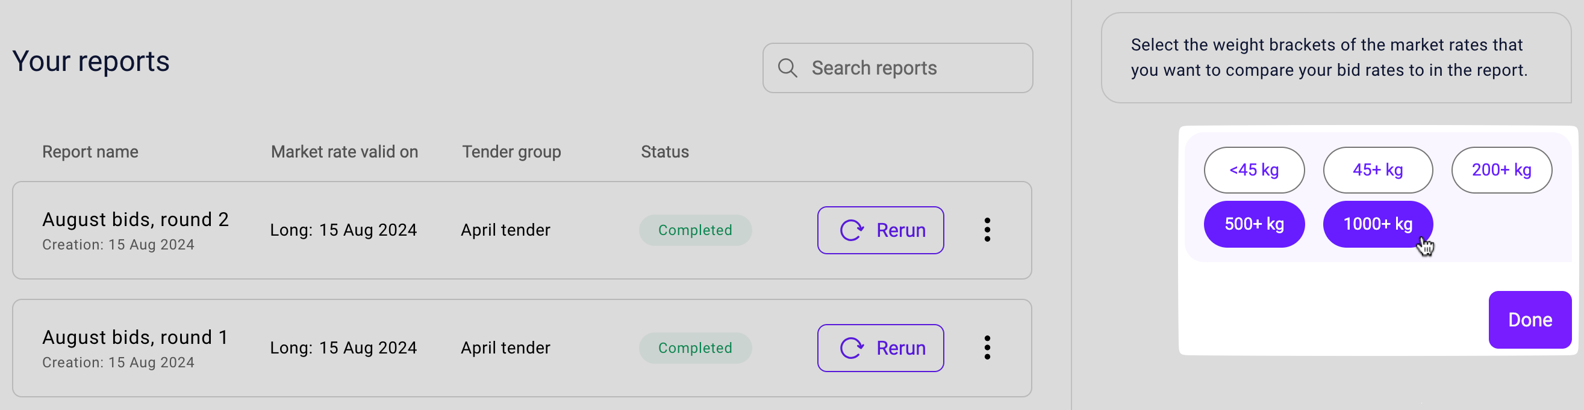Click the Tender group column header
The width and height of the screenshot is (1584, 410).
(x=511, y=151)
